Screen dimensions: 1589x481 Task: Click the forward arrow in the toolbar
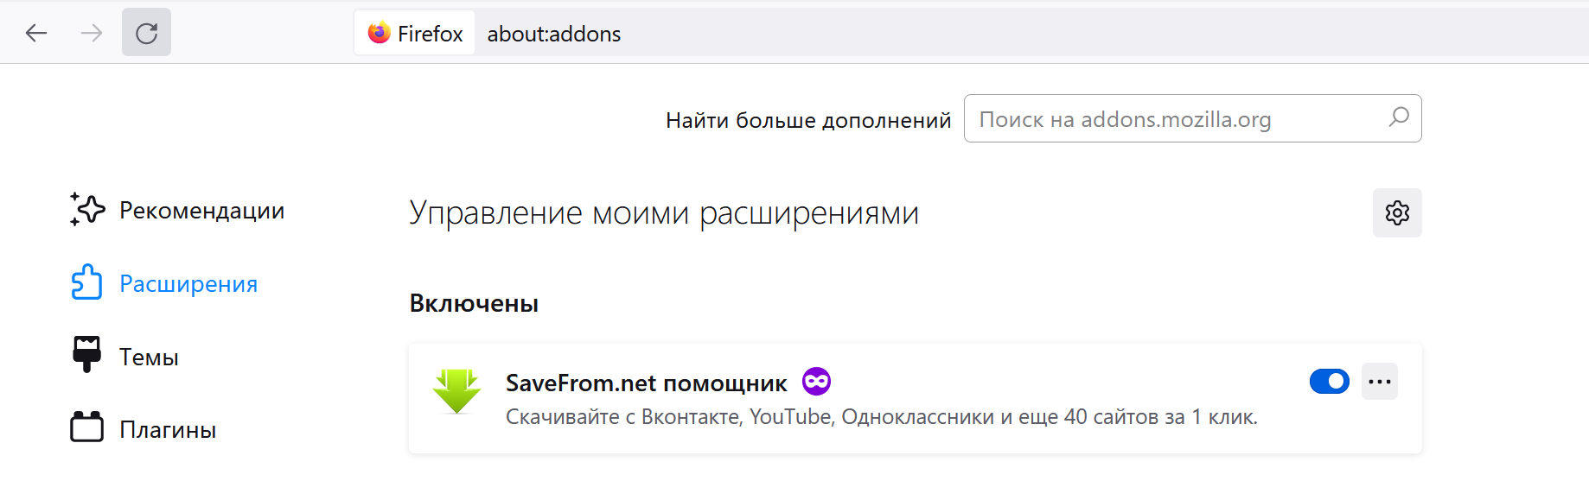[x=92, y=34]
